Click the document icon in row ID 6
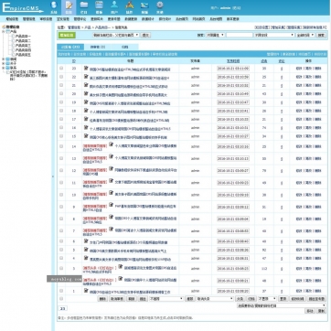 (x=86, y=241)
